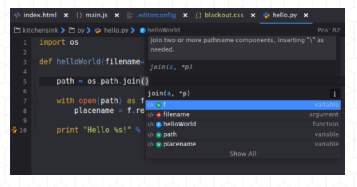This screenshot has width=357, height=187.
Task: Click the red argument icon beside filename
Action: click(159, 114)
